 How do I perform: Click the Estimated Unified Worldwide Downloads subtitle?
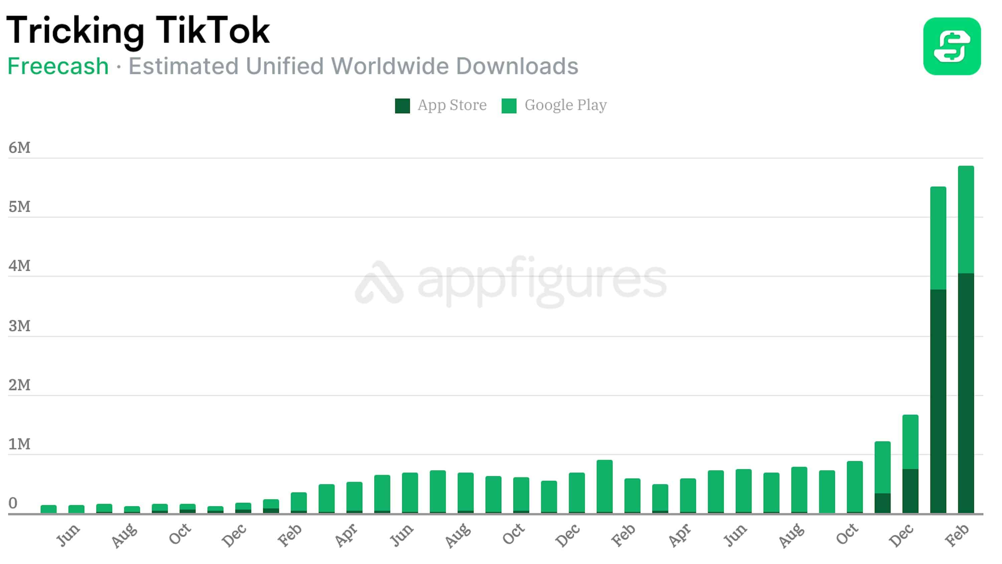click(x=353, y=66)
